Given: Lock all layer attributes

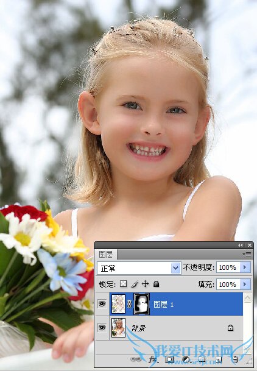Looking at the screenshot, I should (156, 284).
